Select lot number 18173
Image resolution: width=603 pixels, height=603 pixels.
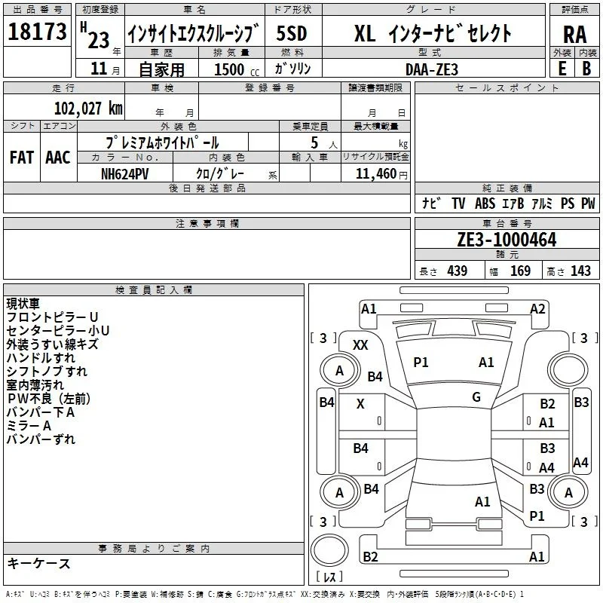[x=37, y=31]
